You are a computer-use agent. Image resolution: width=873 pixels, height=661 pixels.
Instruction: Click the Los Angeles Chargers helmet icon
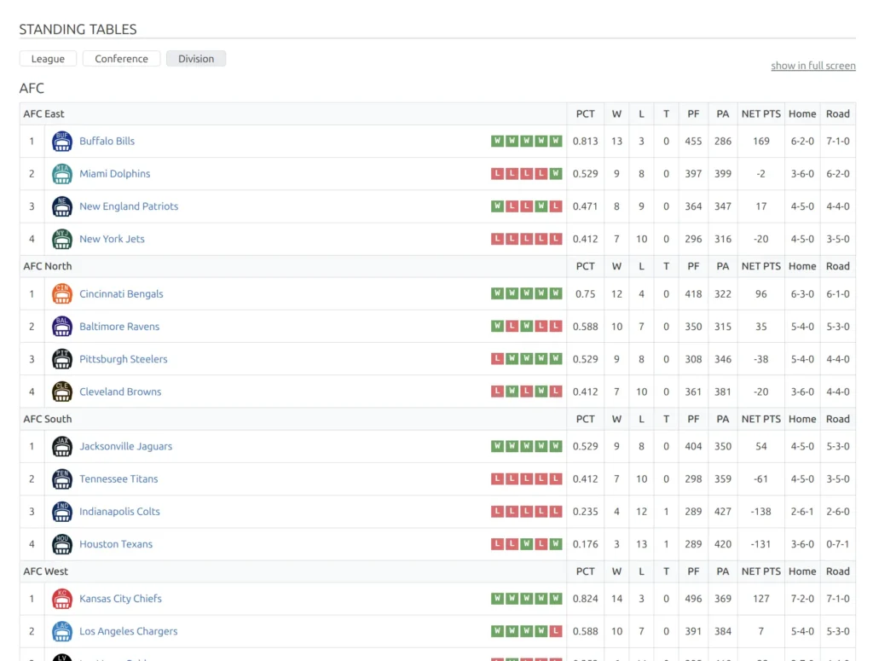tap(61, 631)
